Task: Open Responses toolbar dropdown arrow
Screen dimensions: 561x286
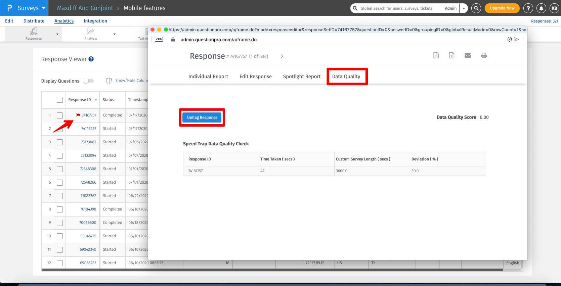Action: pyautogui.click(x=57, y=34)
